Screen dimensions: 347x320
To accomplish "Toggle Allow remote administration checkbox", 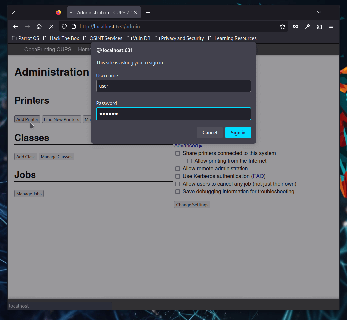I will pyautogui.click(x=178, y=169).
